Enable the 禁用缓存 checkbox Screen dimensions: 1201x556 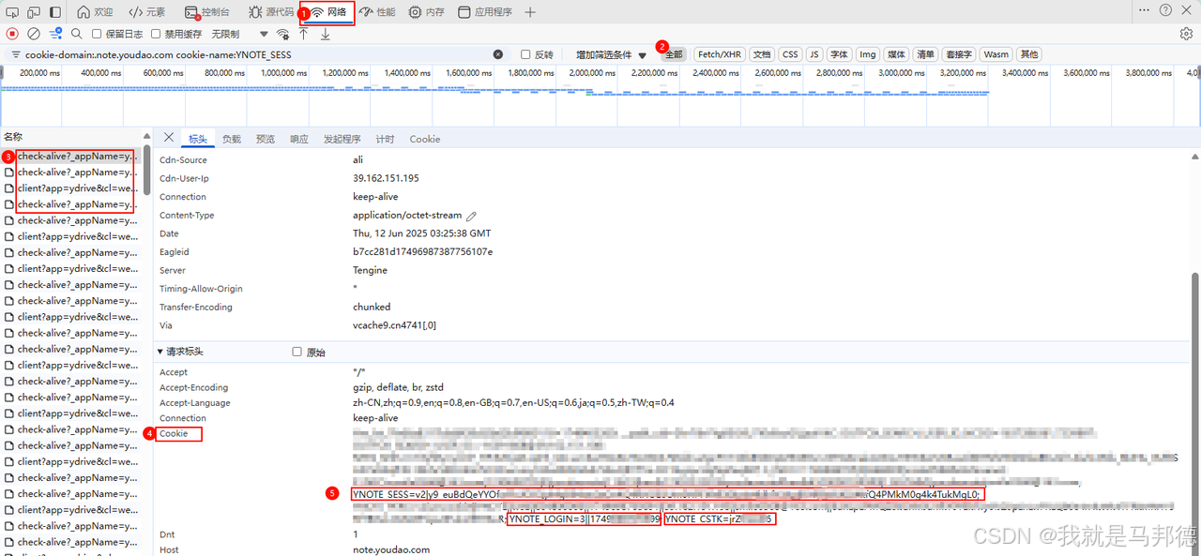155,34
